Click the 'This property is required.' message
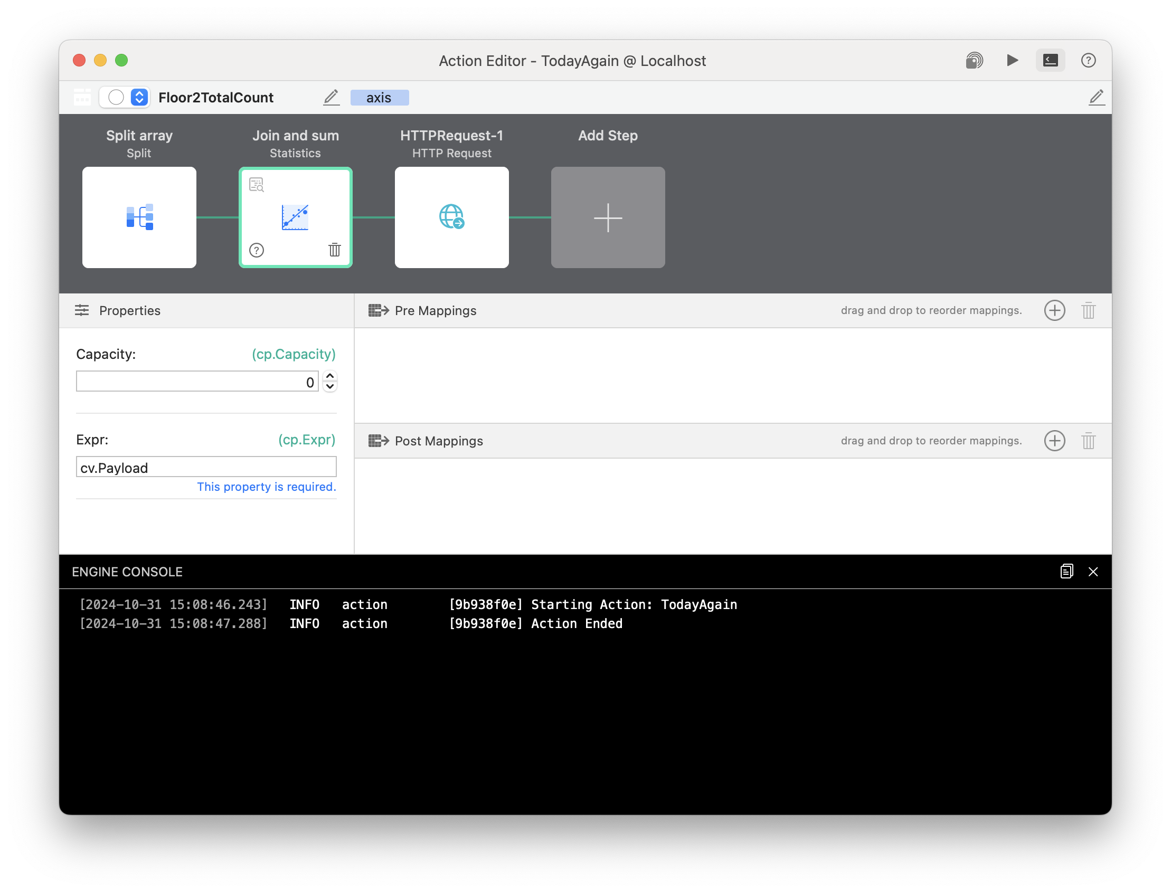The height and width of the screenshot is (893, 1171). tap(267, 487)
